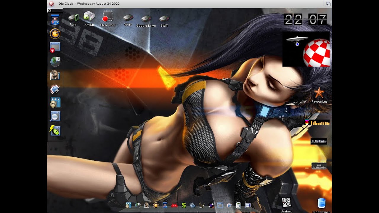Image resolution: width=379 pixels, height=213 pixels.
Task: Launch the orange Pac-Man icon in left dock
Action: coord(55,34)
